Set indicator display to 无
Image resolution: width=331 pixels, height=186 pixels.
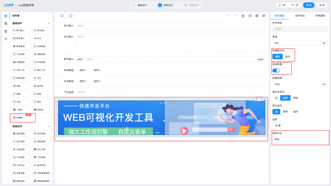tap(276, 98)
